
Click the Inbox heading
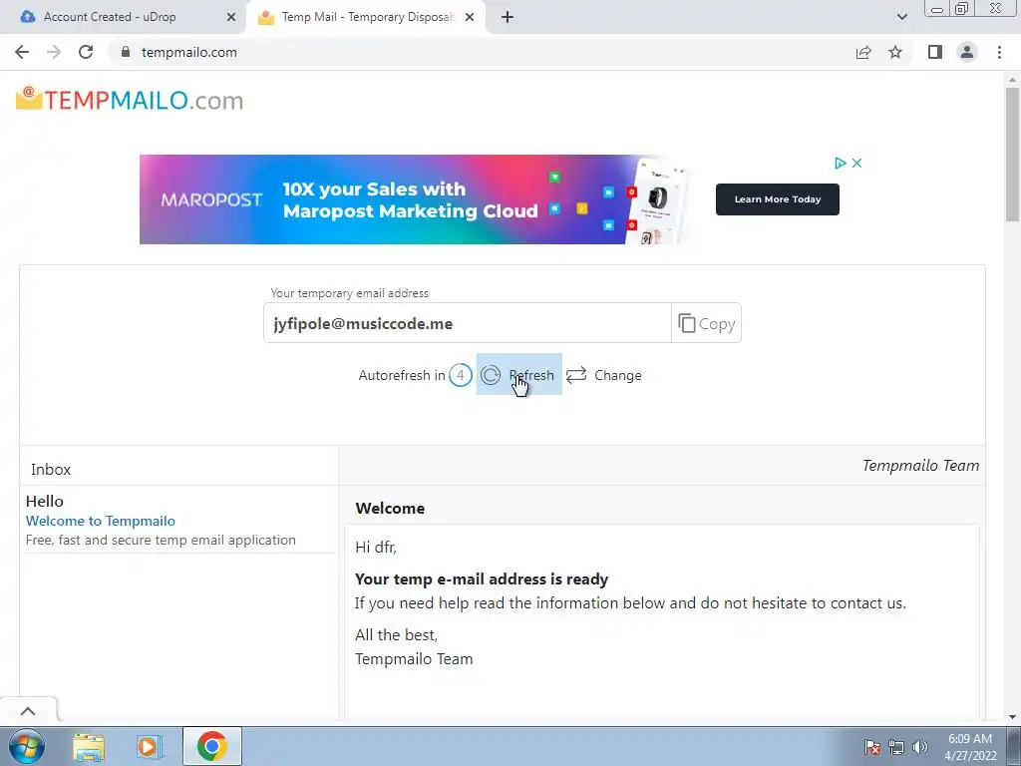click(x=51, y=469)
